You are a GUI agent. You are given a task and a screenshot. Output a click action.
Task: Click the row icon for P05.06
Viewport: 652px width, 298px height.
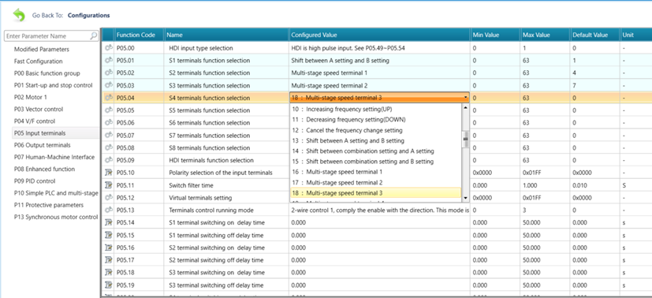(109, 123)
